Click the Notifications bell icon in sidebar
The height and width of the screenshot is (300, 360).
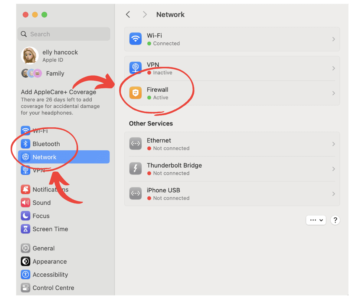[x=25, y=189]
